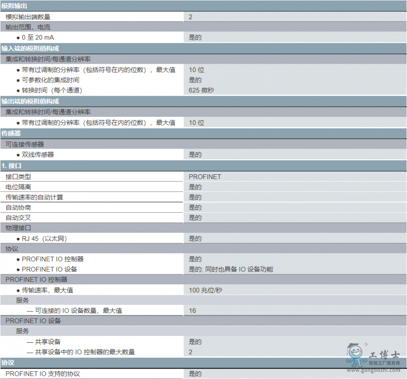Select the '电位隔离' row label
The height and width of the screenshot is (379, 407).
18,187
